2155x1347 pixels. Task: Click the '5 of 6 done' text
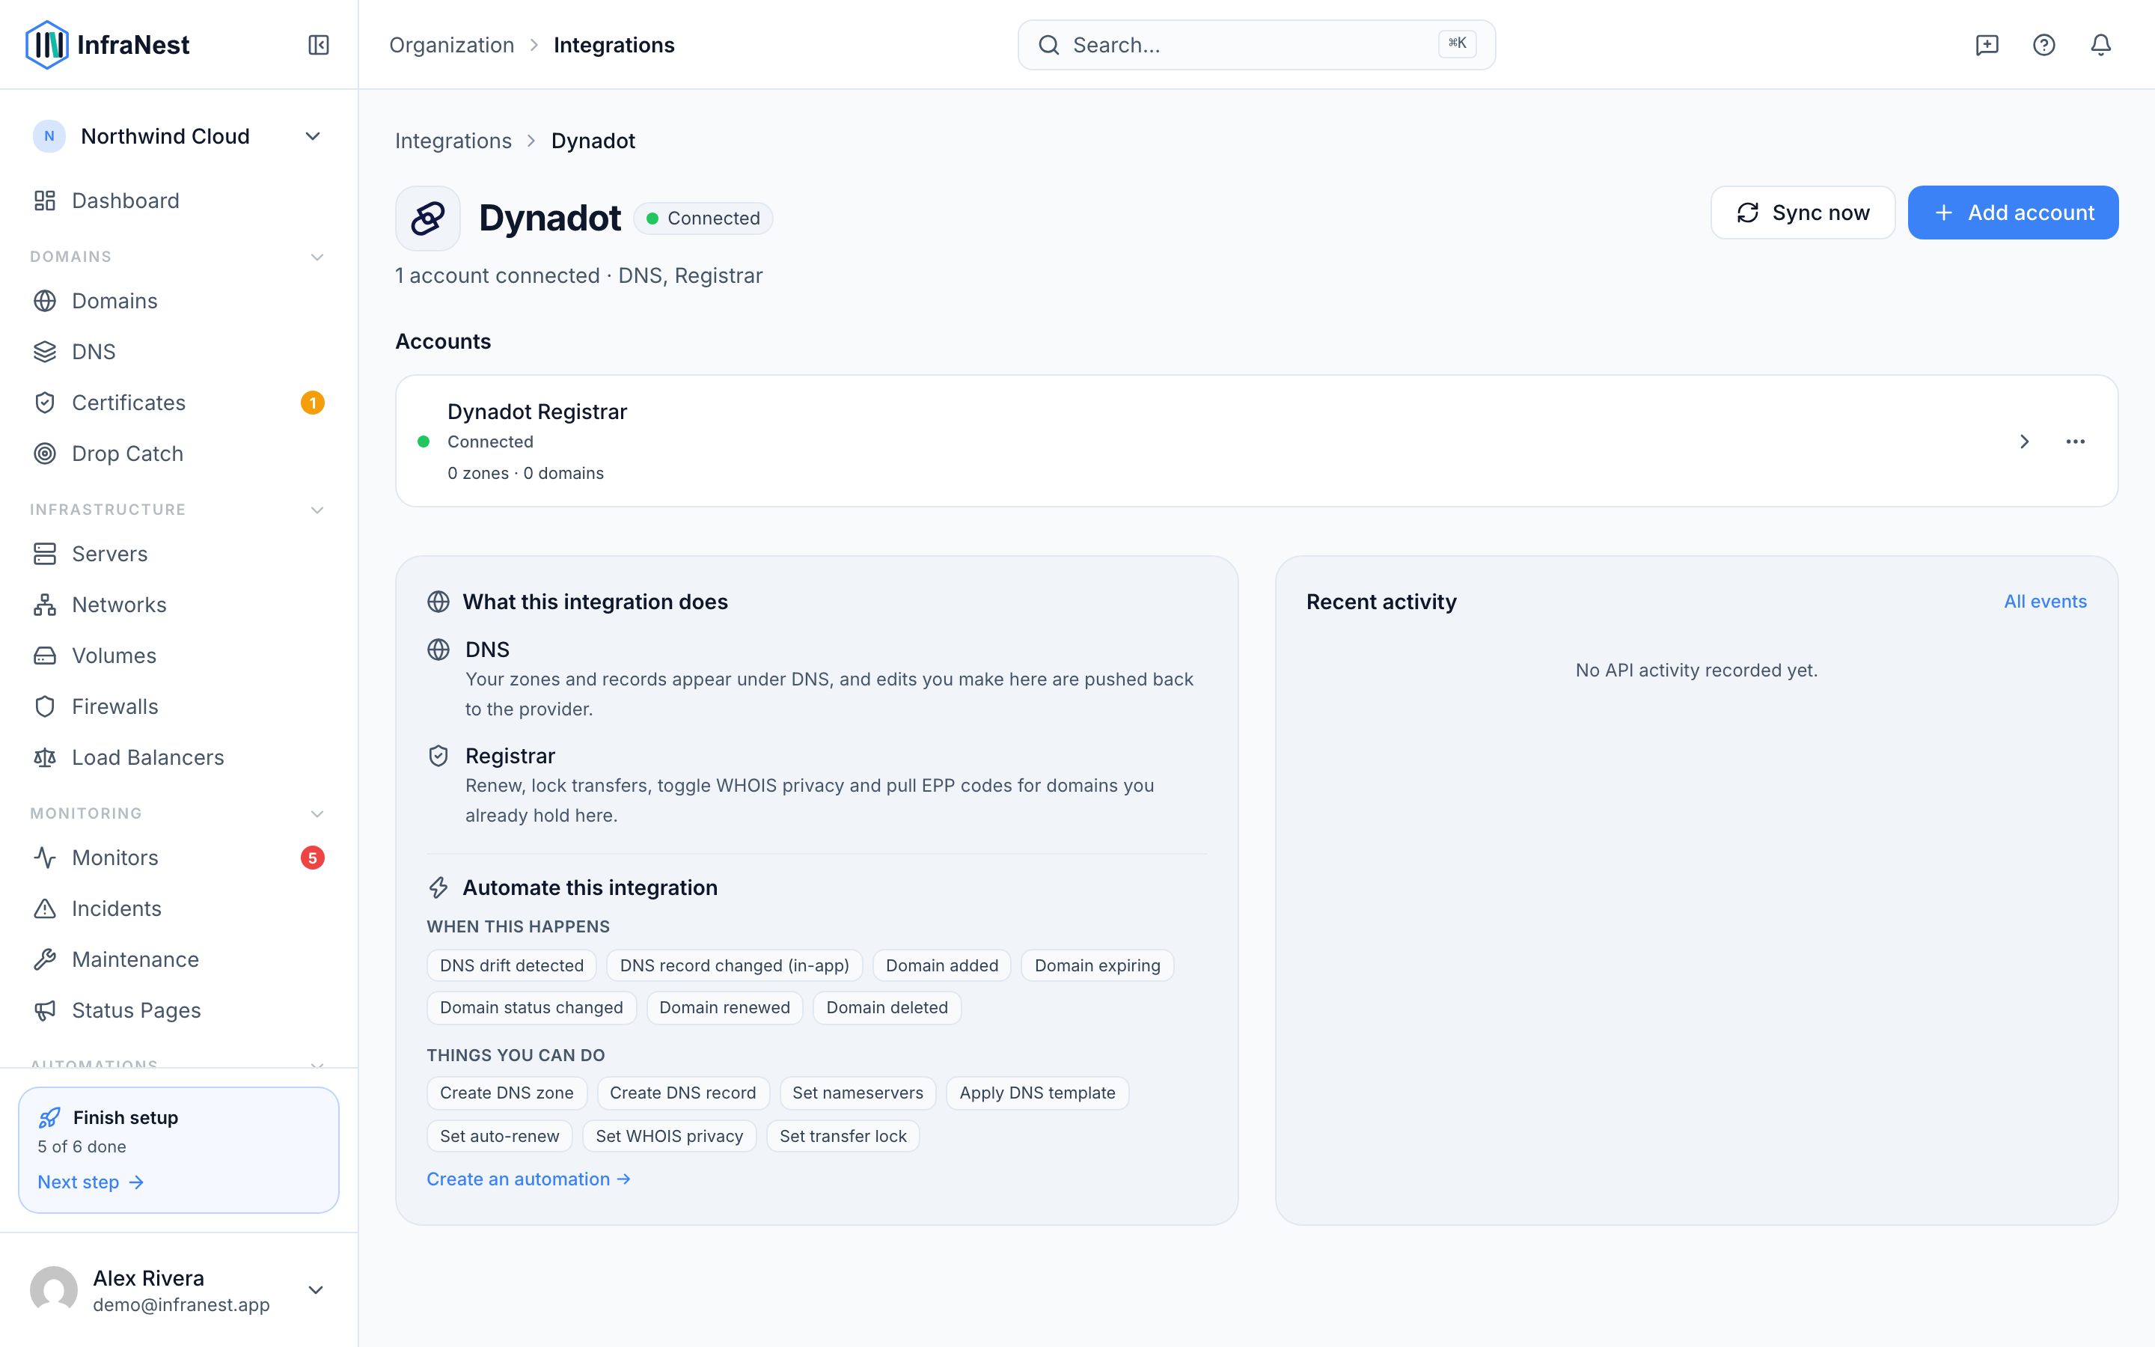(x=82, y=1146)
